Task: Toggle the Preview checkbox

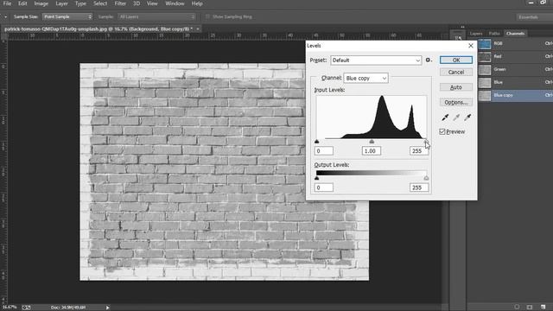Action: [442, 131]
